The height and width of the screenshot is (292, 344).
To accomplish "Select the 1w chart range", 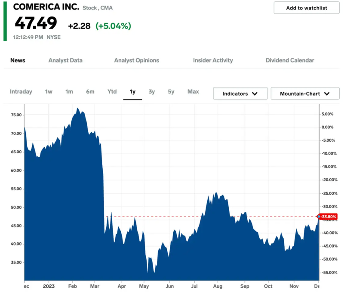I will (x=49, y=92).
